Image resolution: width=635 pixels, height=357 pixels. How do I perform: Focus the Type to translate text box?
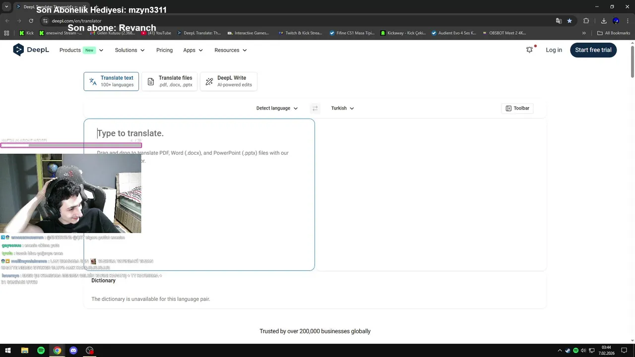[199, 194]
